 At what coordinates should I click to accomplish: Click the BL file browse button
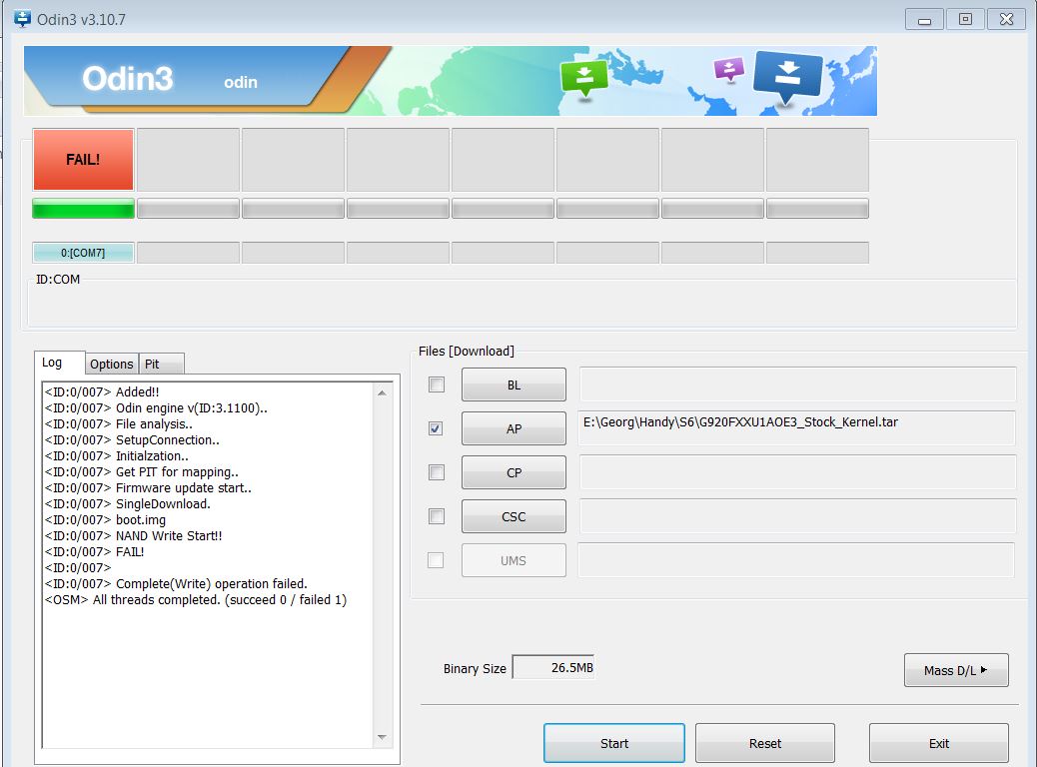(x=514, y=384)
